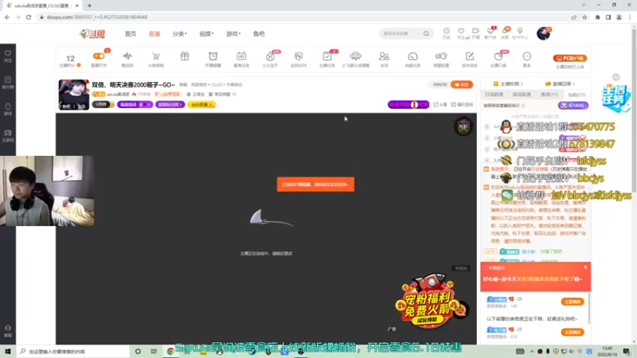Close the red notification banner
Screen dimensions: 637x358
tap(585, 267)
